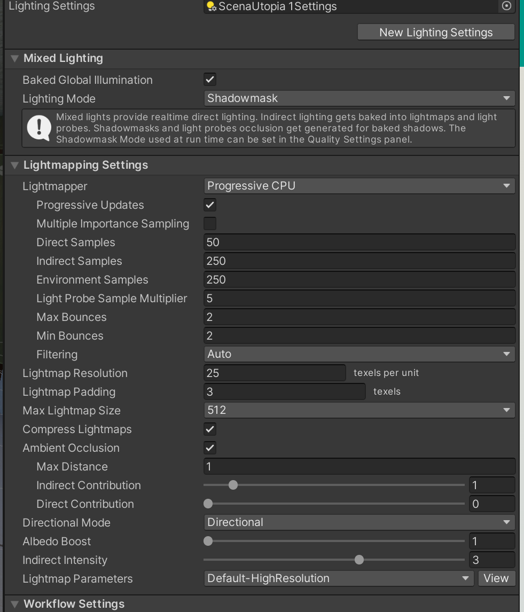Toggle Ambient Occlusion off
The image size is (524, 612).
click(209, 448)
